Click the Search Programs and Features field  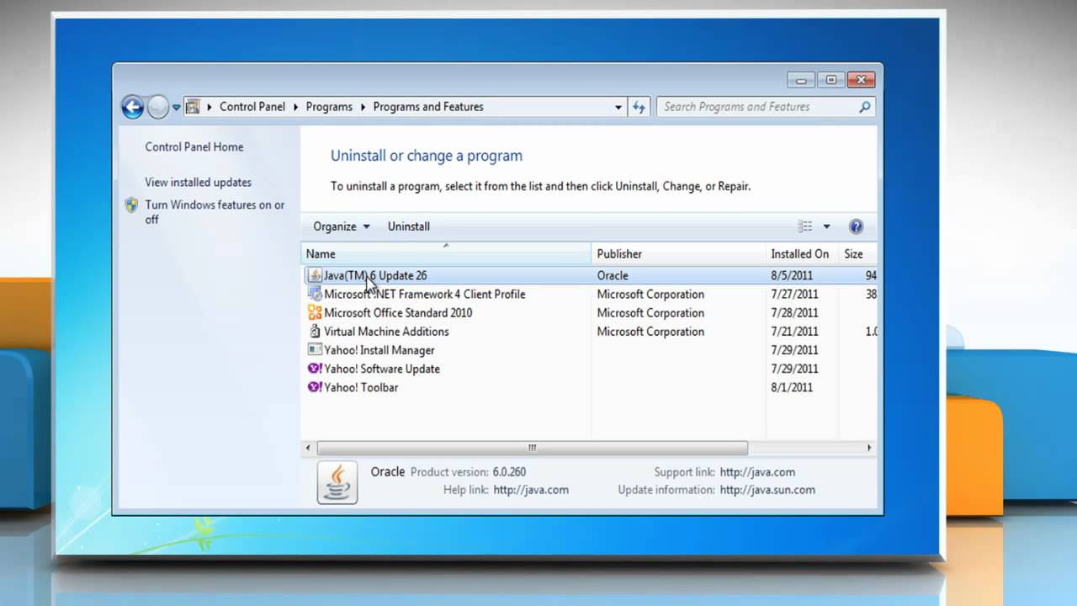[x=766, y=107]
